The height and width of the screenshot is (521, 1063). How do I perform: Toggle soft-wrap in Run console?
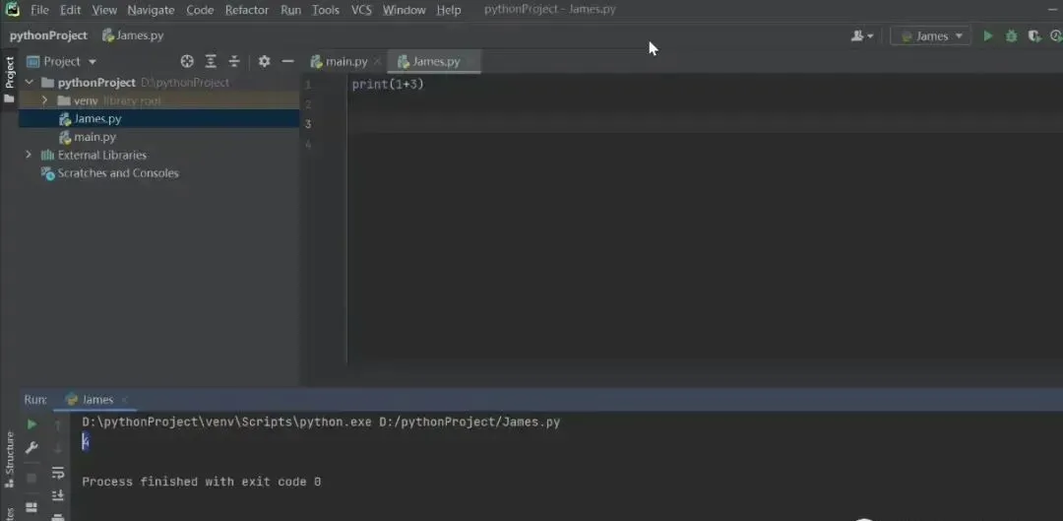58,472
